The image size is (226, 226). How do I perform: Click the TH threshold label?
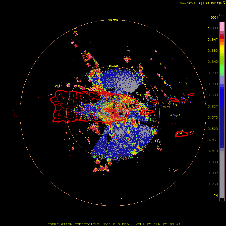(x=216, y=196)
